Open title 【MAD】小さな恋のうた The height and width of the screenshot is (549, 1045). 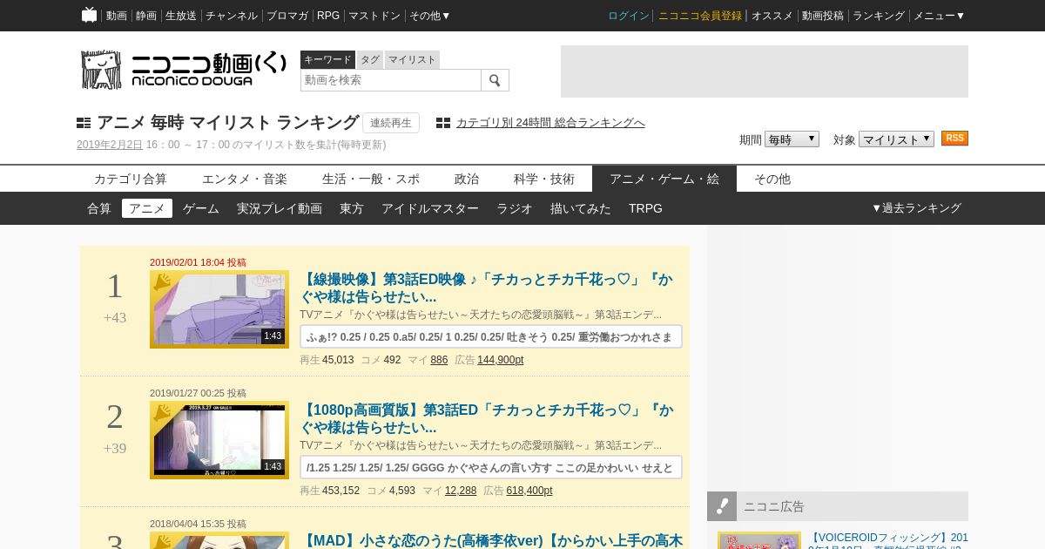(x=491, y=540)
